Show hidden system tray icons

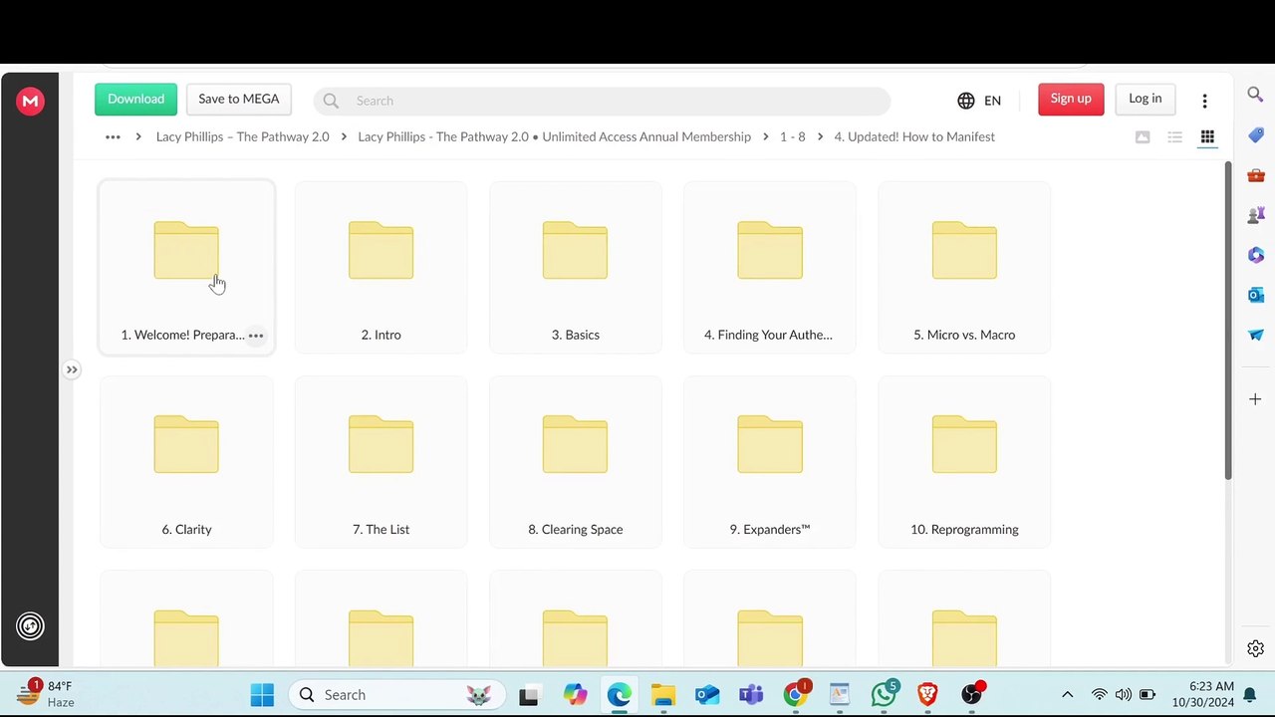click(1067, 695)
